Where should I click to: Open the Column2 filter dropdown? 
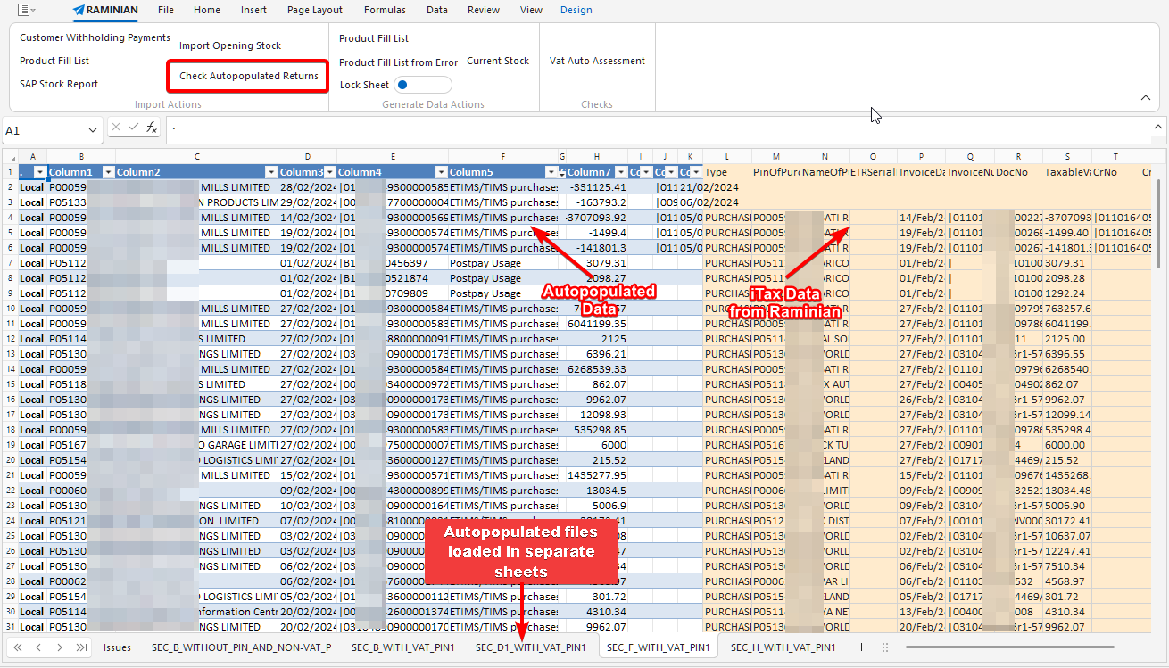(x=272, y=171)
